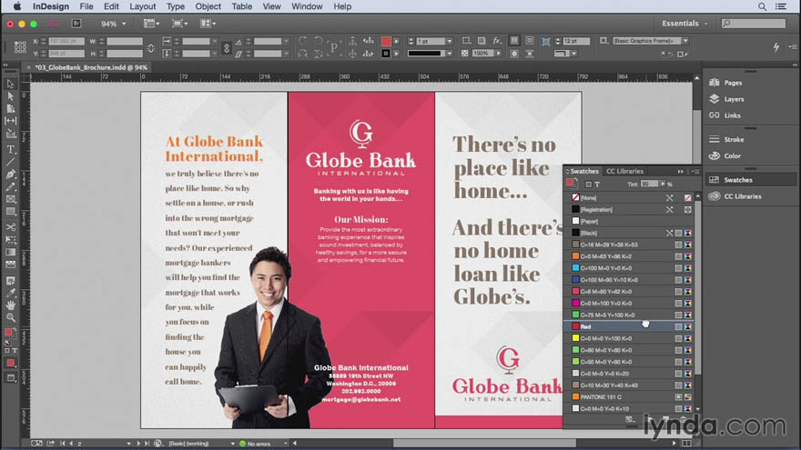The height and width of the screenshot is (450, 801).
Task: Toggle the formatting affects container button
Action: 589,185
